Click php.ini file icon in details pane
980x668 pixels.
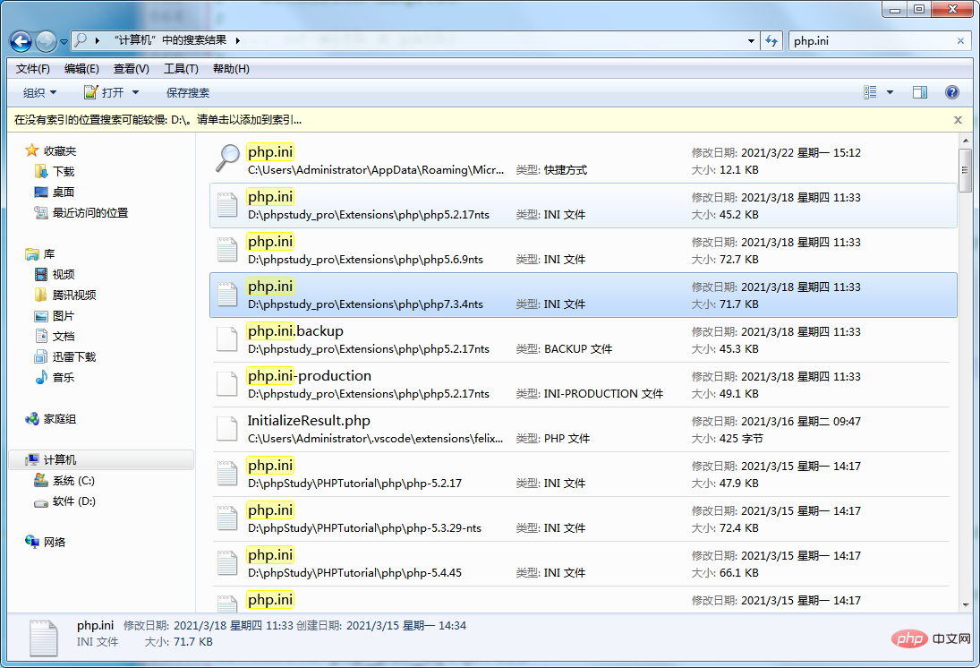[x=43, y=638]
